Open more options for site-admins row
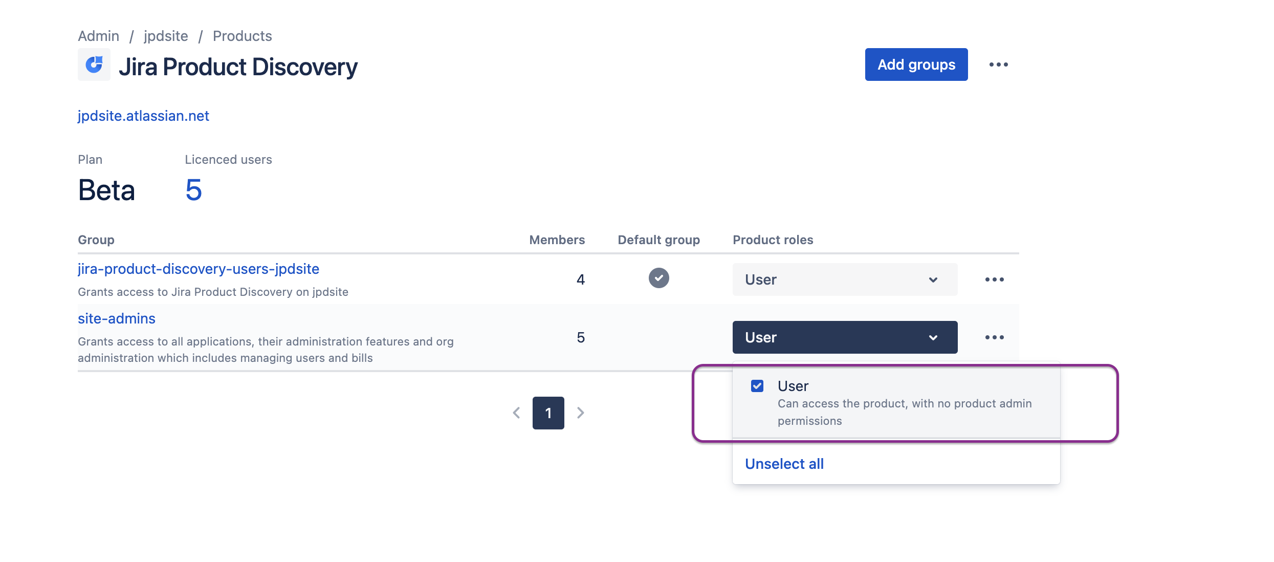The width and height of the screenshot is (1274, 562). (x=995, y=337)
